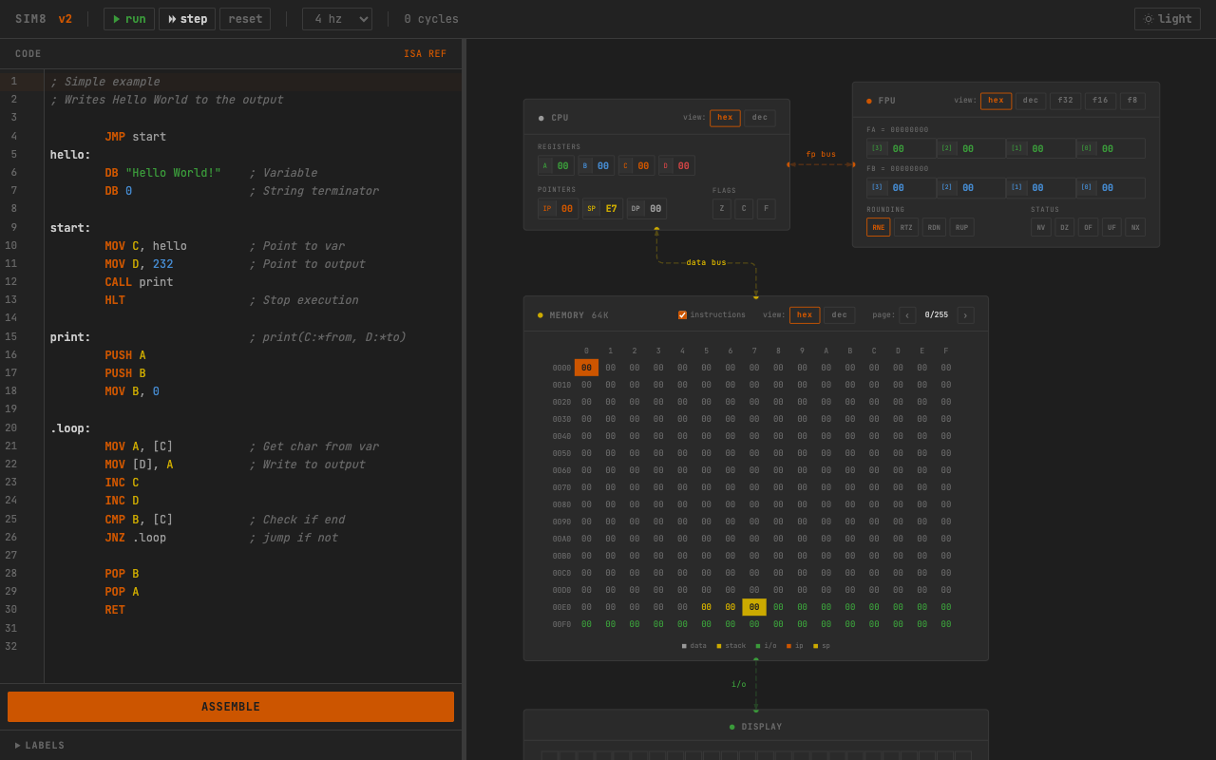Screen dimensions: 1216x760
Task: Select RUP rounding mode
Action: coord(961,228)
